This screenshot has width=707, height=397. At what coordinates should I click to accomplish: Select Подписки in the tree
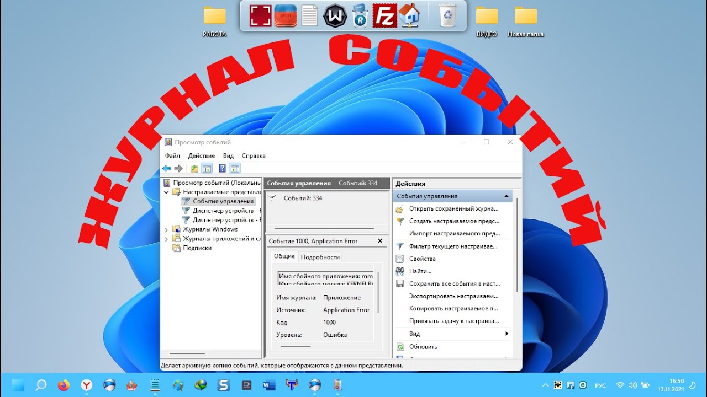[x=197, y=248]
